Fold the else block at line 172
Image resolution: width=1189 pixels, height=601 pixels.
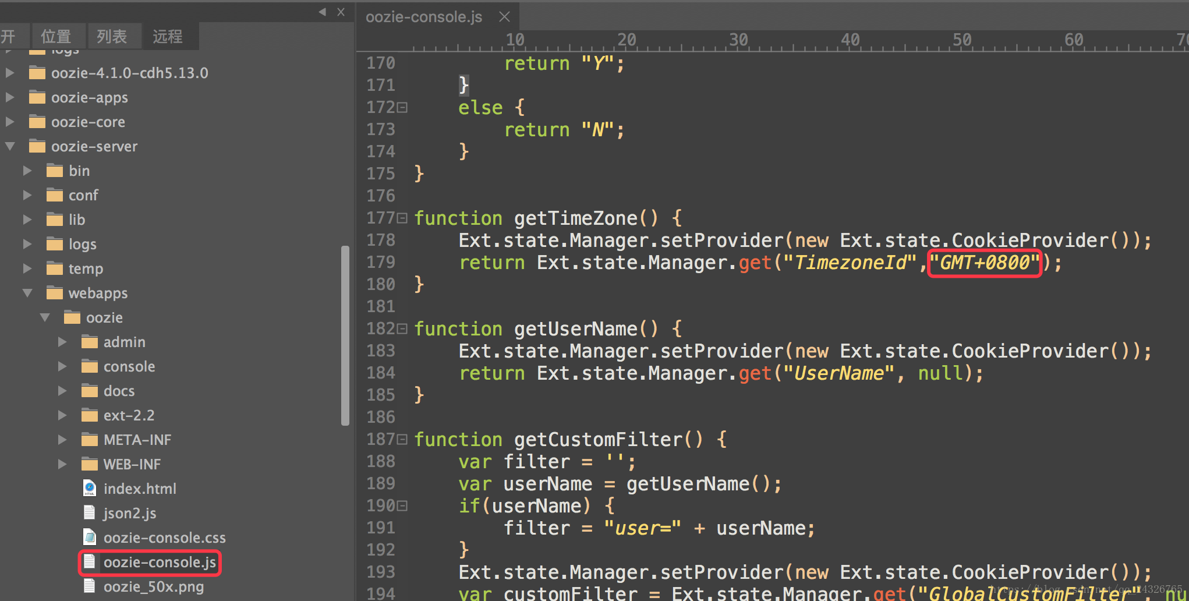[x=402, y=108]
